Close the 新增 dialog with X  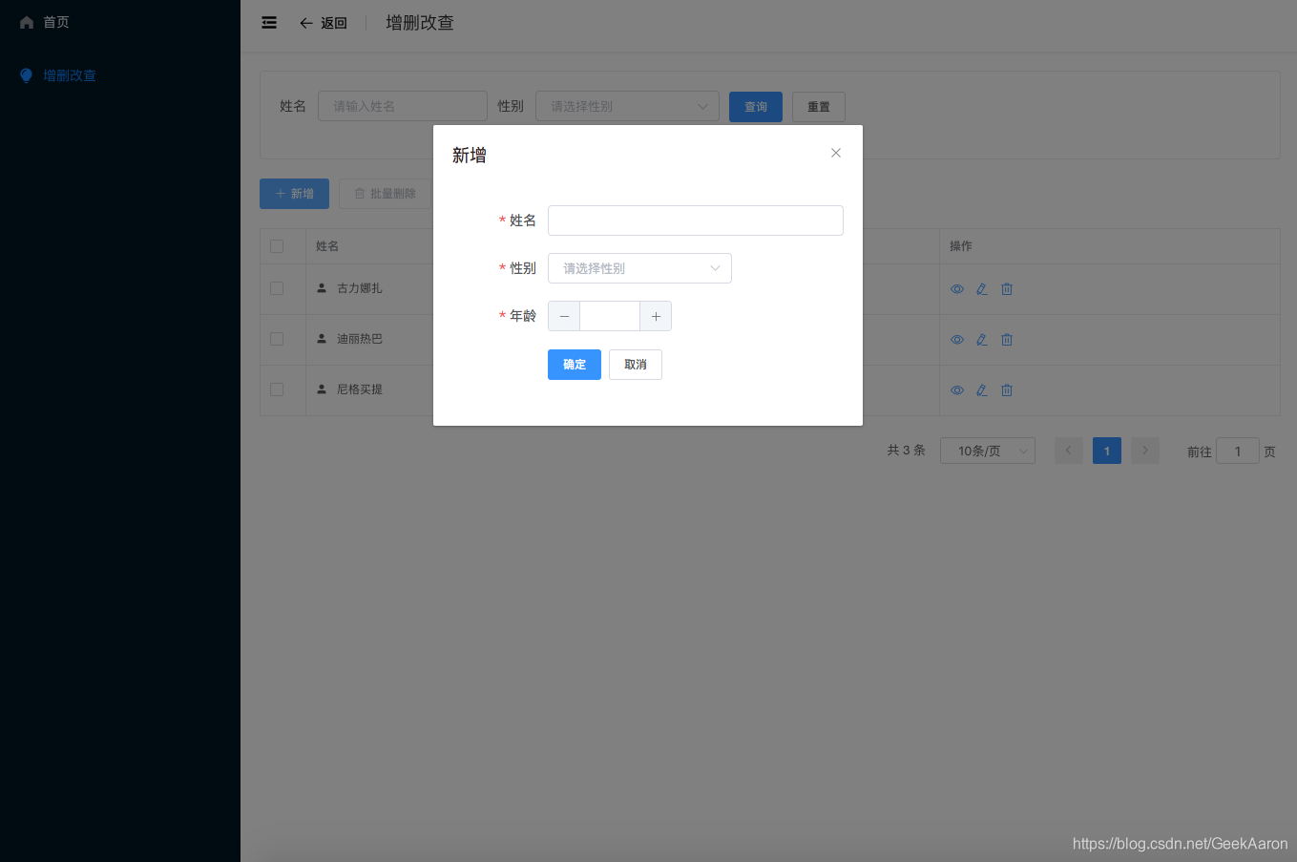click(x=836, y=153)
